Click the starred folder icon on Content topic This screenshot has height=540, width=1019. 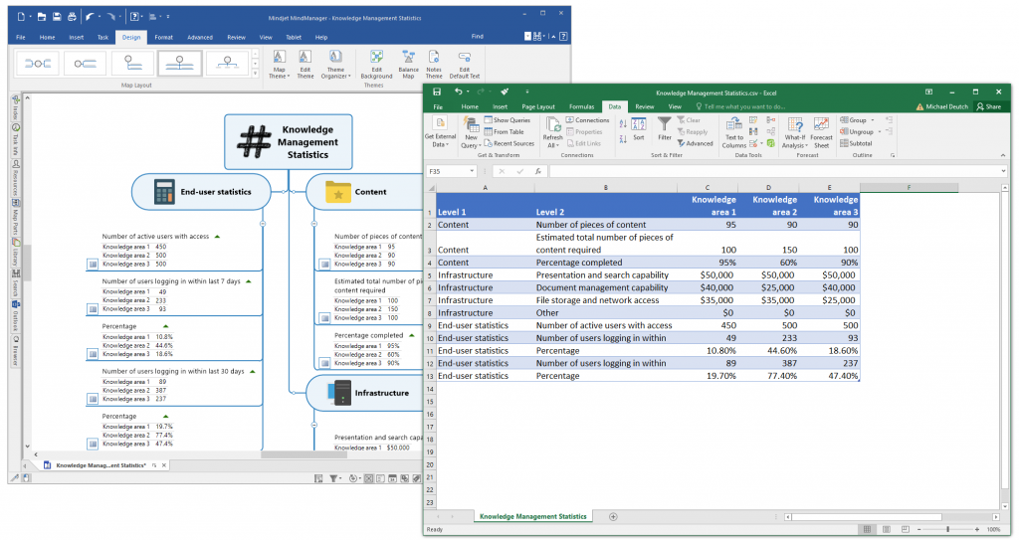338,192
